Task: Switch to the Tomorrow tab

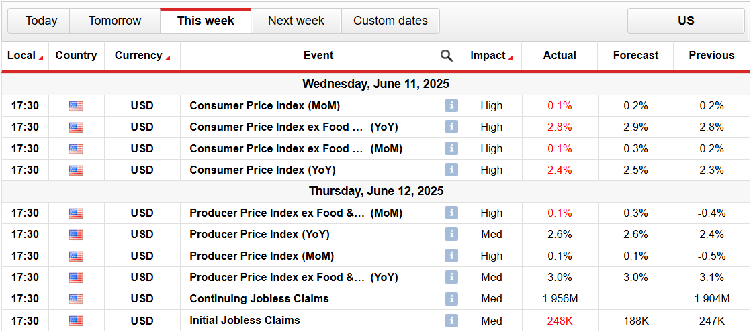Action: pyautogui.click(x=115, y=21)
